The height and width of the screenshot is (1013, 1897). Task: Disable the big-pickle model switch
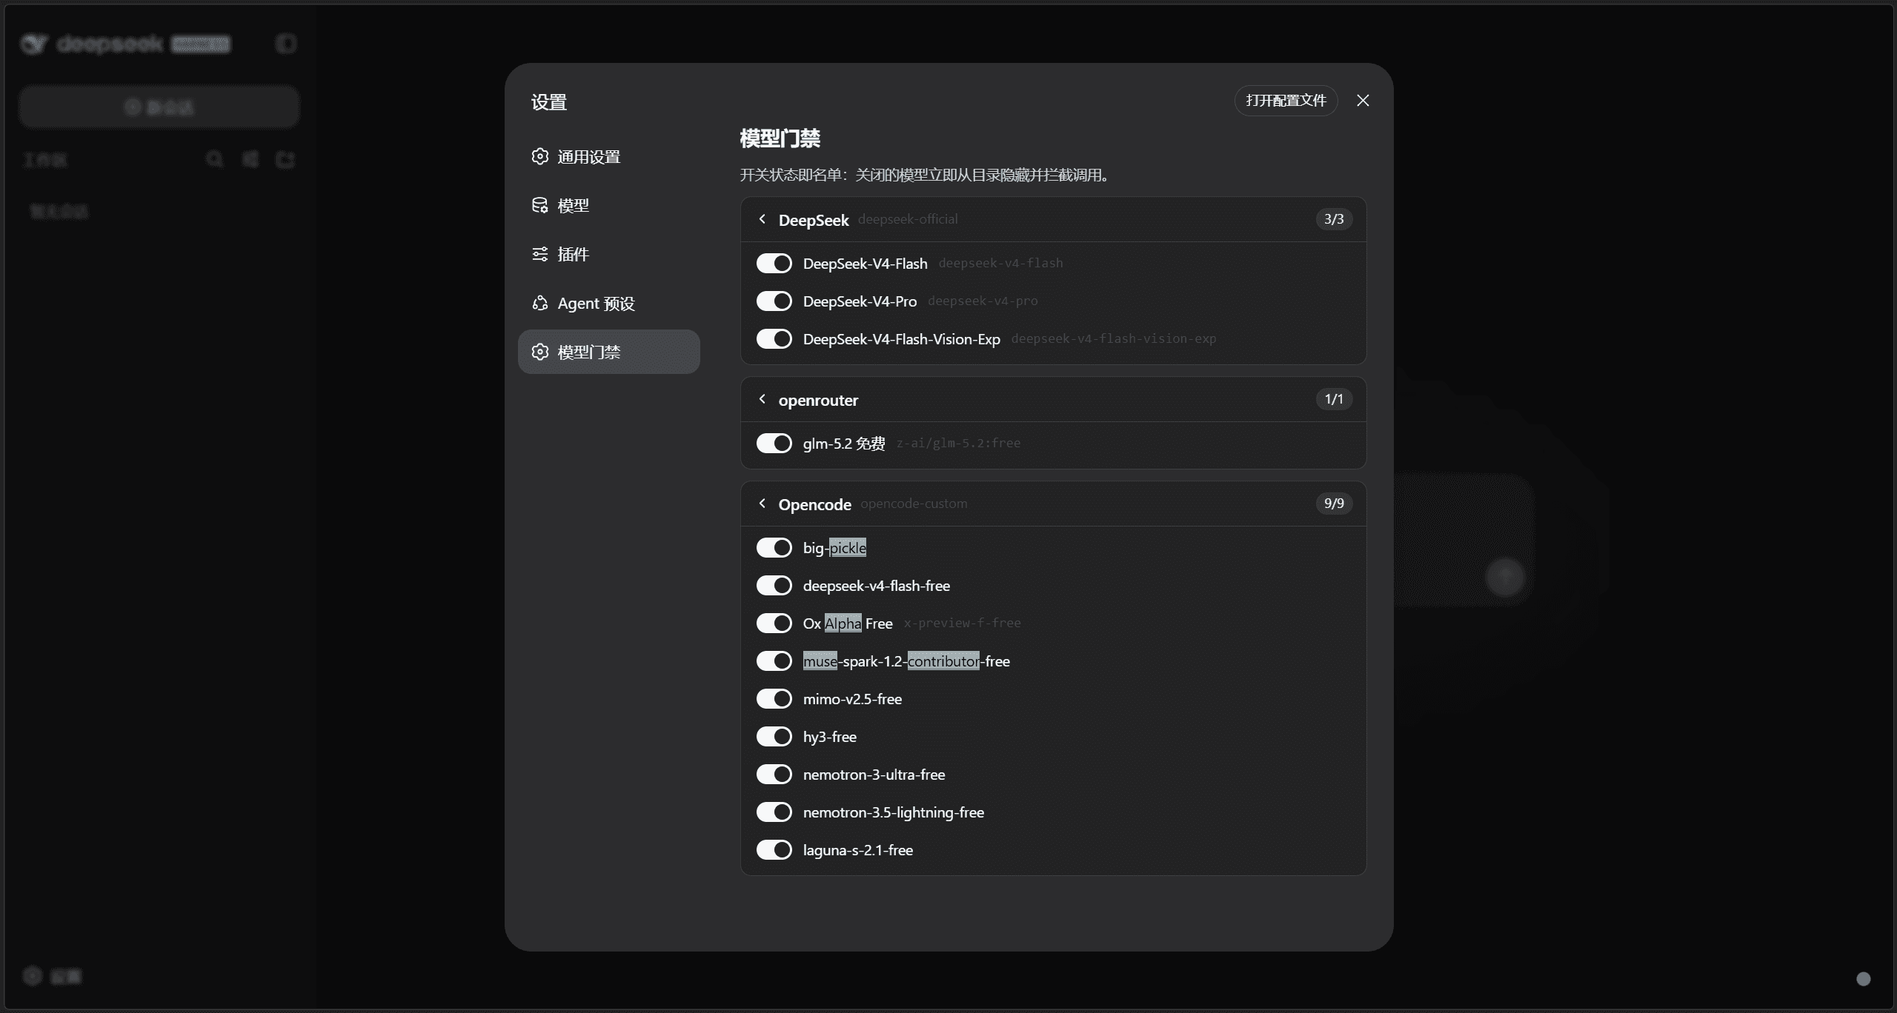[774, 548]
